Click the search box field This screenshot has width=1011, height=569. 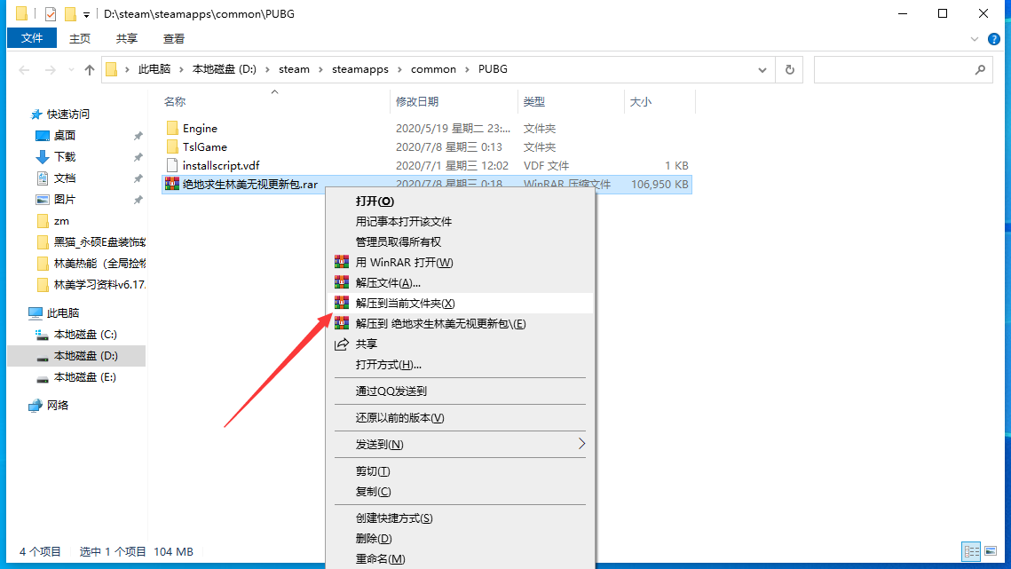(903, 69)
